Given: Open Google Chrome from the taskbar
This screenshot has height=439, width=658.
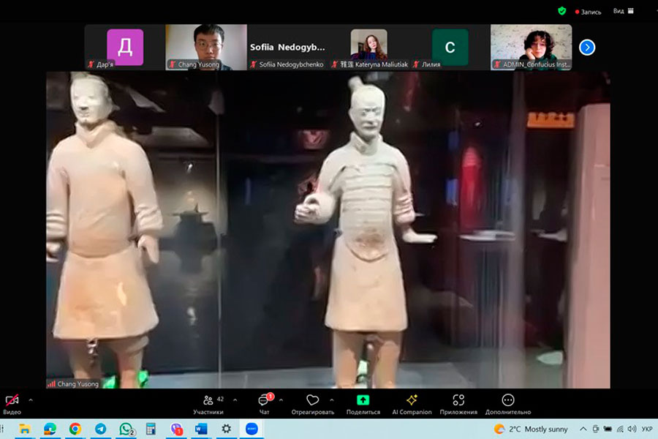Looking at the screenshot, I should [x=75, y=429].
